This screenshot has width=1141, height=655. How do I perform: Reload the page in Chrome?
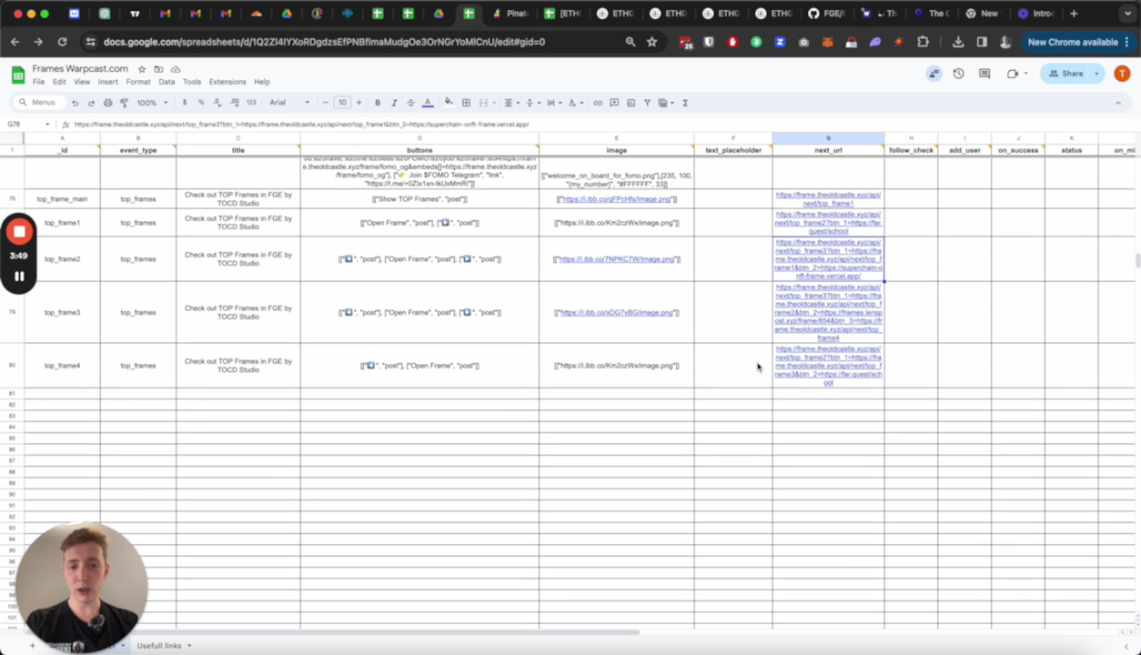(62, 42)
